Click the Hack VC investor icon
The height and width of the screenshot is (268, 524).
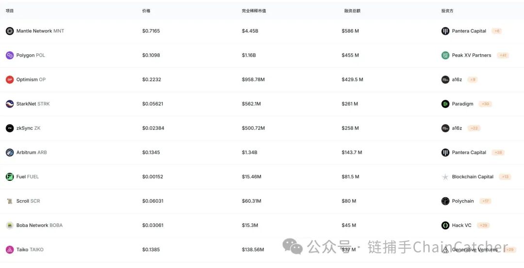(x=445, y=225)
